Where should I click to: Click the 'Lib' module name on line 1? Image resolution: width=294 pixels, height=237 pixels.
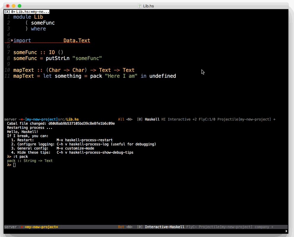click(38, 17)
